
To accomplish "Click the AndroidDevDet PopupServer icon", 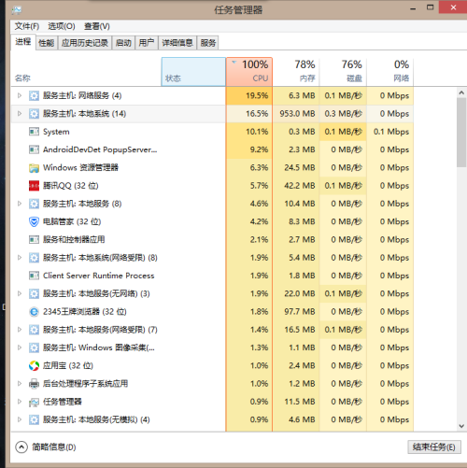I will coord(34,149).
